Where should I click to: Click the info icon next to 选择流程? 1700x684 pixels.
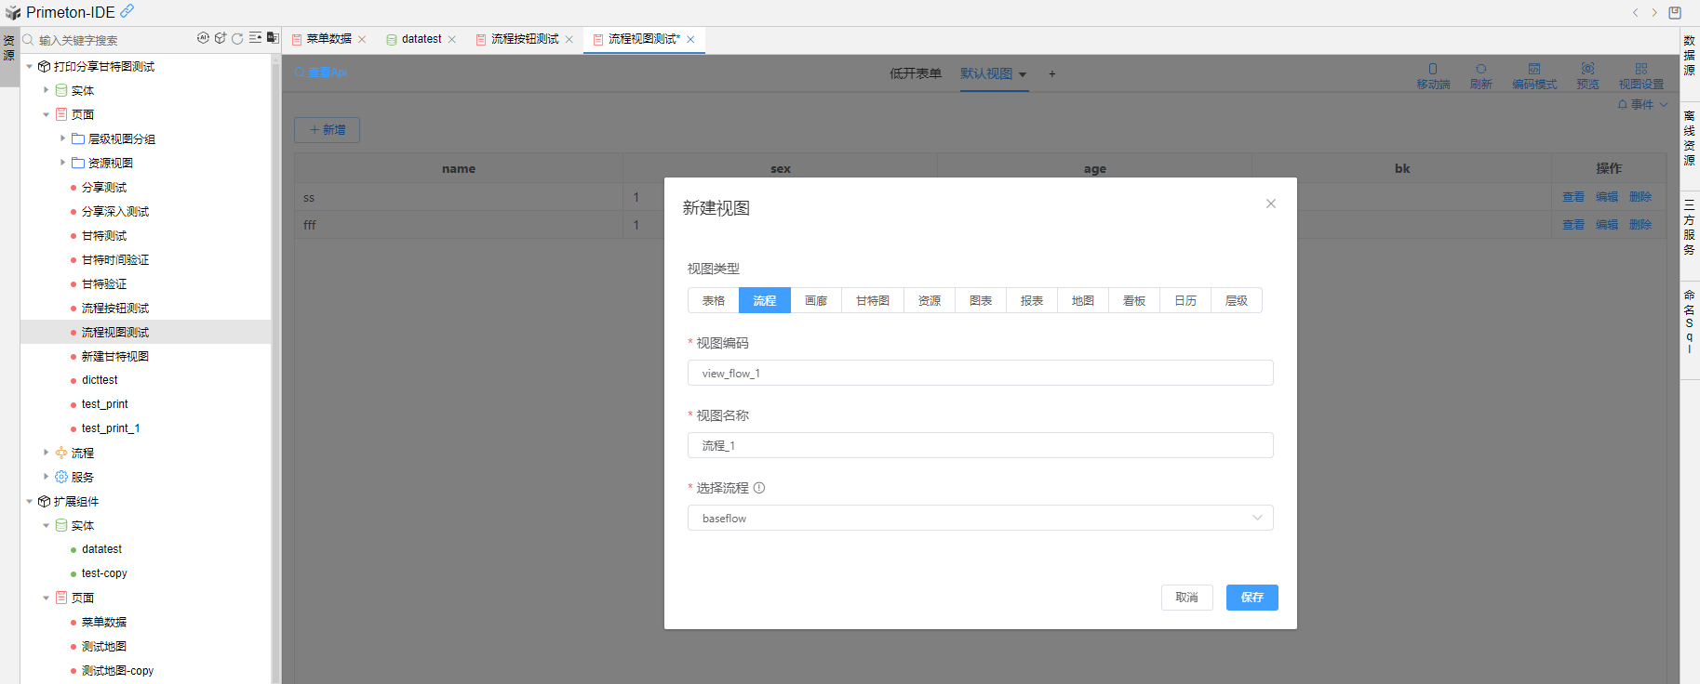(759, 488)
